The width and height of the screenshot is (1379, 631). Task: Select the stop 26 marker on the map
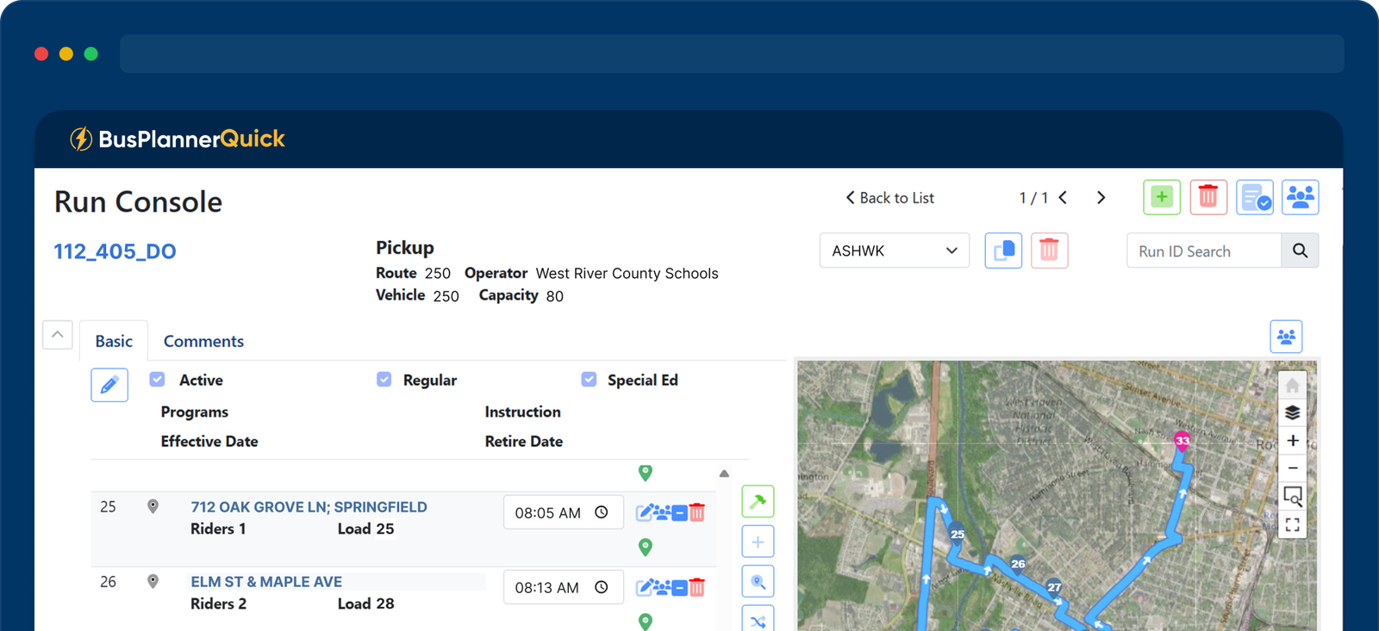click(x=1018, y=564)
